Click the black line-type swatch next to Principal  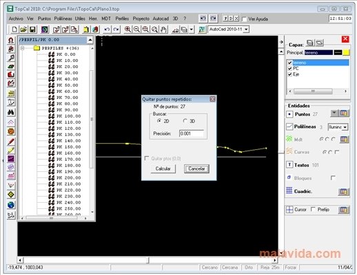tap(338, 52)
